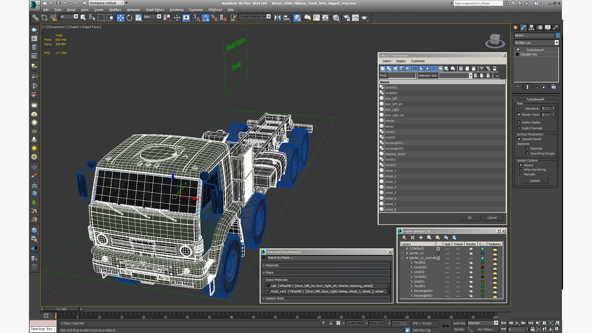Screen dimensions: 592x333
Task: Select the Always update option
Action: click(521, 165)
